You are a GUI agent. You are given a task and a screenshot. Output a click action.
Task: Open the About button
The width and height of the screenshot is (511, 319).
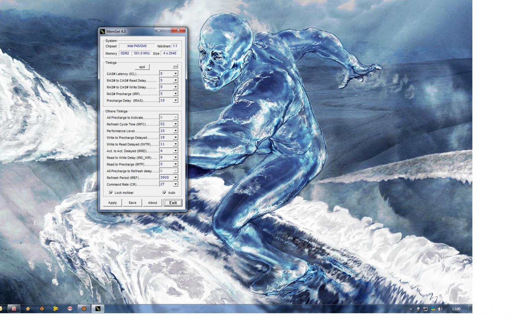153,203
